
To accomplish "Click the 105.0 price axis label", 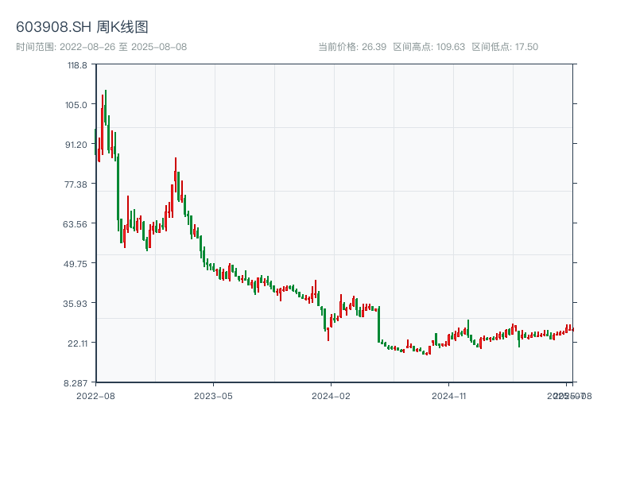I will coord(77,104).
